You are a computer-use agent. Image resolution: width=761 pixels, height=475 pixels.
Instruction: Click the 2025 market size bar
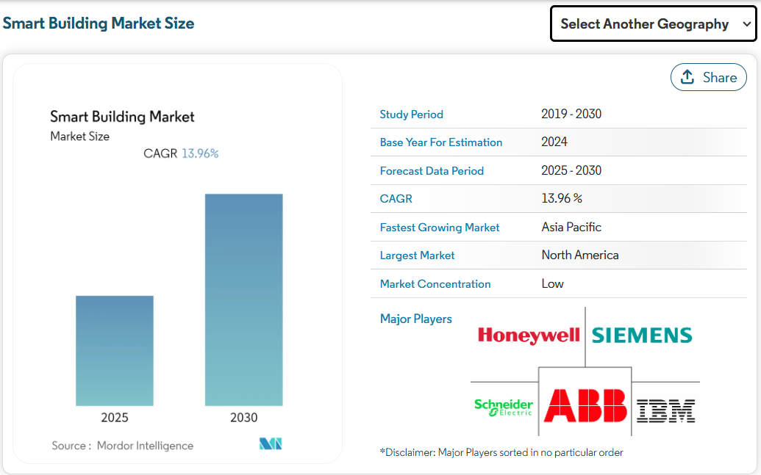(115, 350)
